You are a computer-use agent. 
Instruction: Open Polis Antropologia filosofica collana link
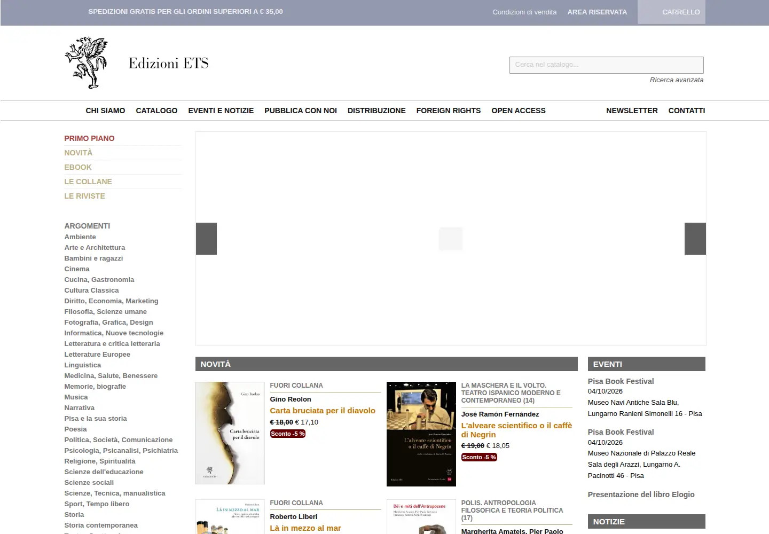[x=512, y=511]
